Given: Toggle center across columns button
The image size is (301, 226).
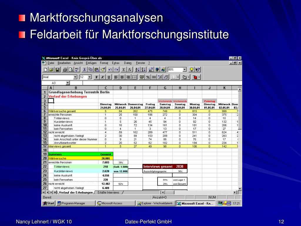Looking at the screenshot, I should pos(134,77).
